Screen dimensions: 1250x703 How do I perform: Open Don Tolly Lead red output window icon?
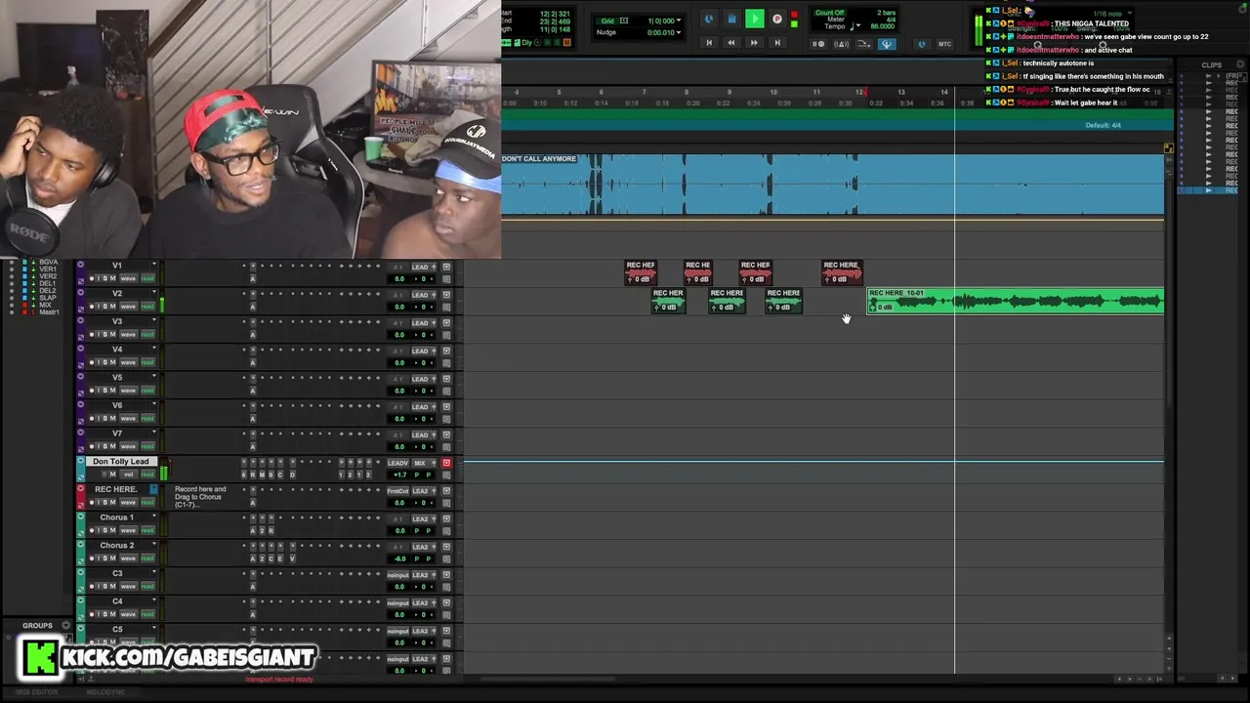446,463
